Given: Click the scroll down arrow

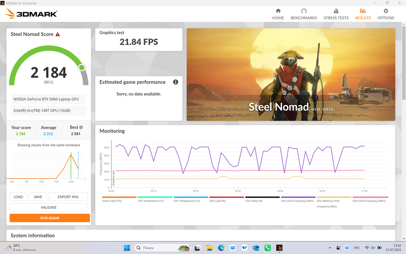Looking at the screenshot, I should pos(403,239).
